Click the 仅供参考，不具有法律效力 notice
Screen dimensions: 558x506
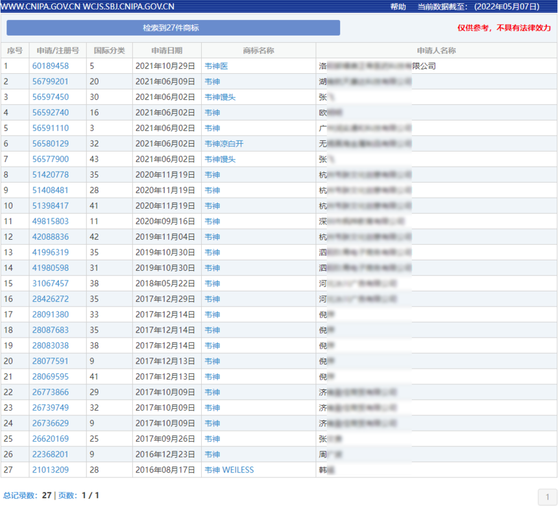(504, 28)
